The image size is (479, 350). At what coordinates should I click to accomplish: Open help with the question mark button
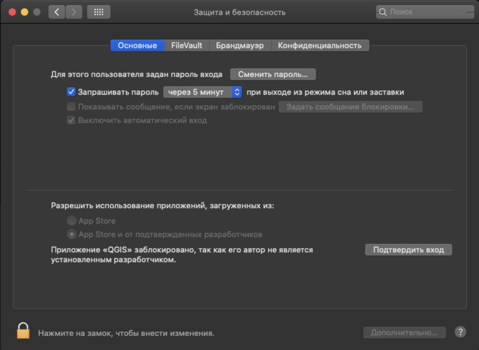click(x=460, y=332)
